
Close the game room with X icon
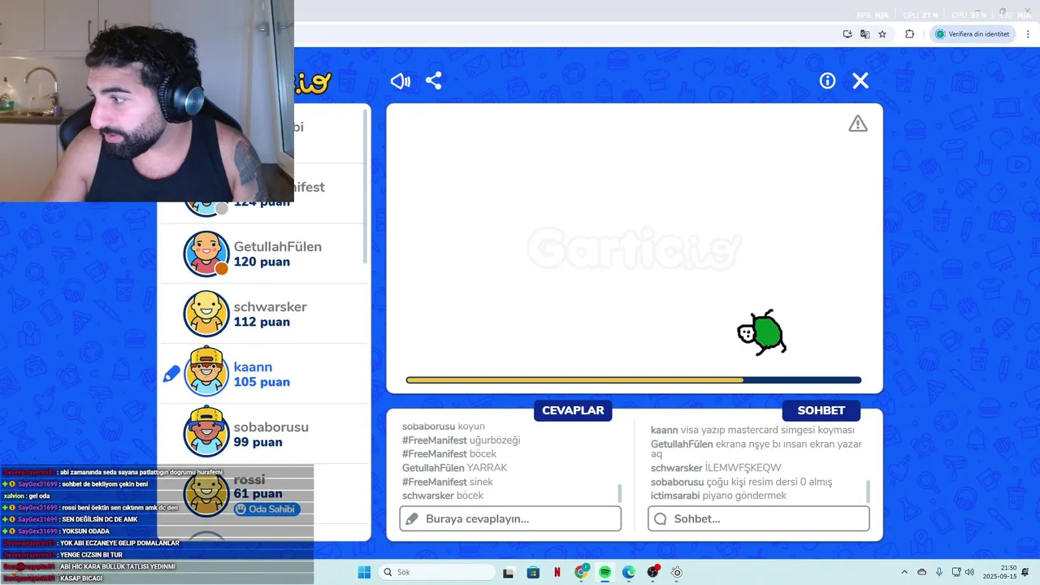(x=860, y=80)
